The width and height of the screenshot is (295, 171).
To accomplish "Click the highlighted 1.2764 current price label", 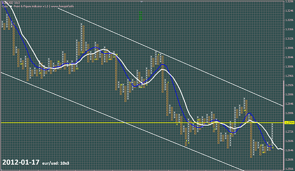I will coord(289,123).
